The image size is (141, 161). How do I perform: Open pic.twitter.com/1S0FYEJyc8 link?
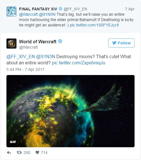pyautogui.click(x=94, y=25)
